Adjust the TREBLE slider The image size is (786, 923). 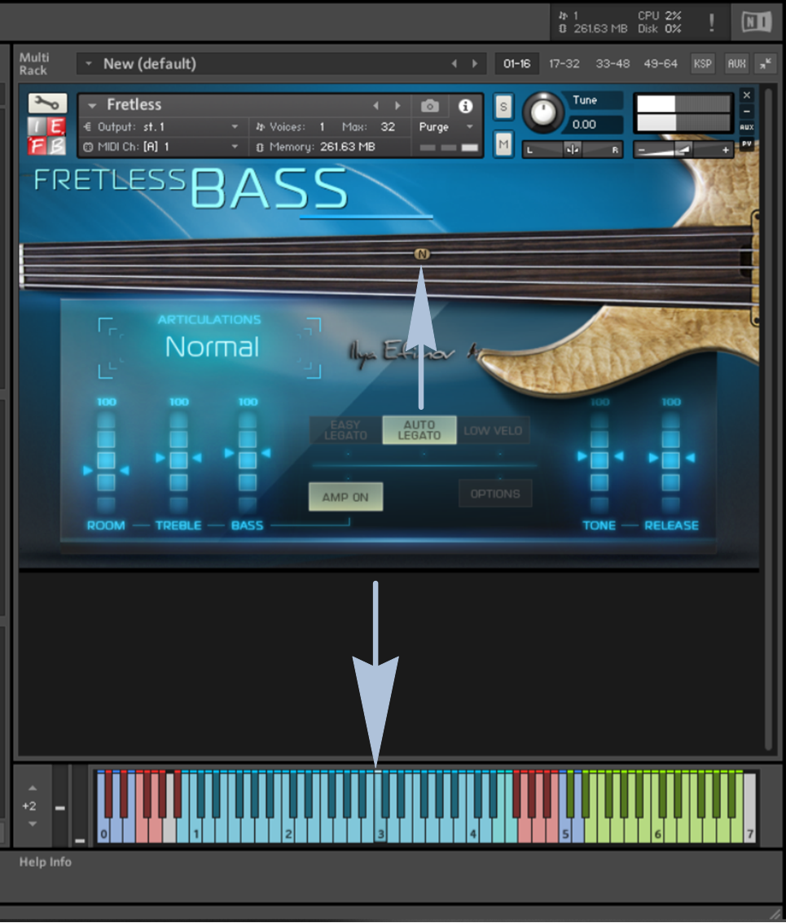[179, 464]
